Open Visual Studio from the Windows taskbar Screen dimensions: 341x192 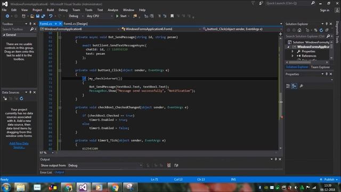(83, 187)
